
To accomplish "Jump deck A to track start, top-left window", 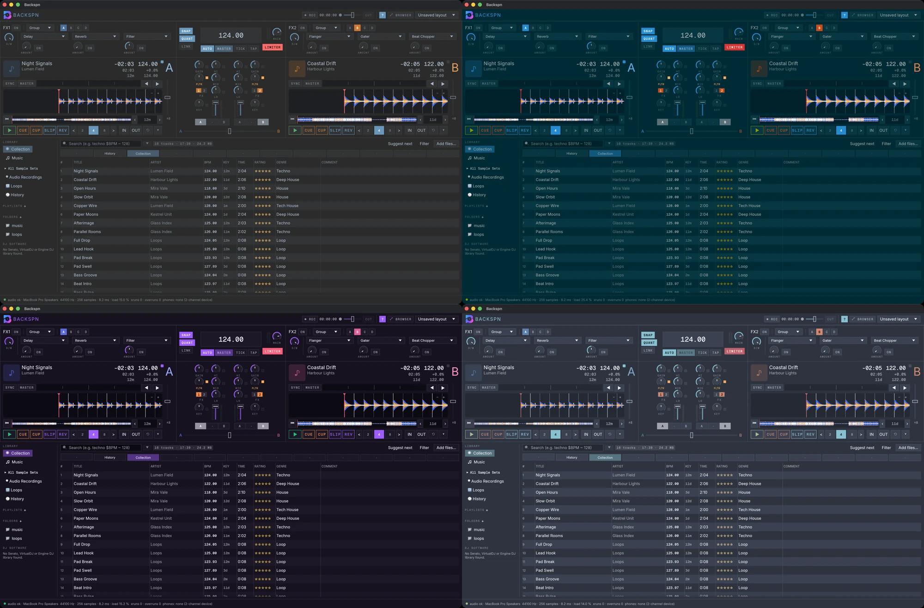I will (x=7, y=119).
